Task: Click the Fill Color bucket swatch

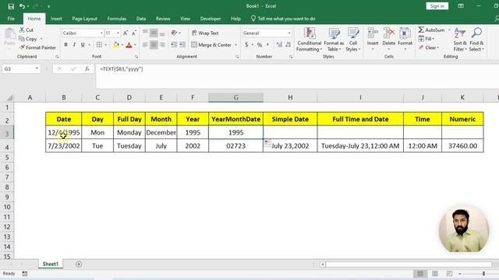Action: [116, 45]
